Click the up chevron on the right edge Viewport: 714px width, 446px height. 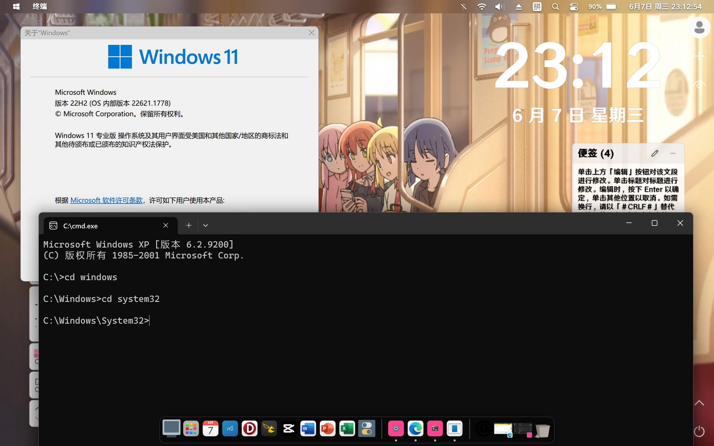click(x=699, y=403)
